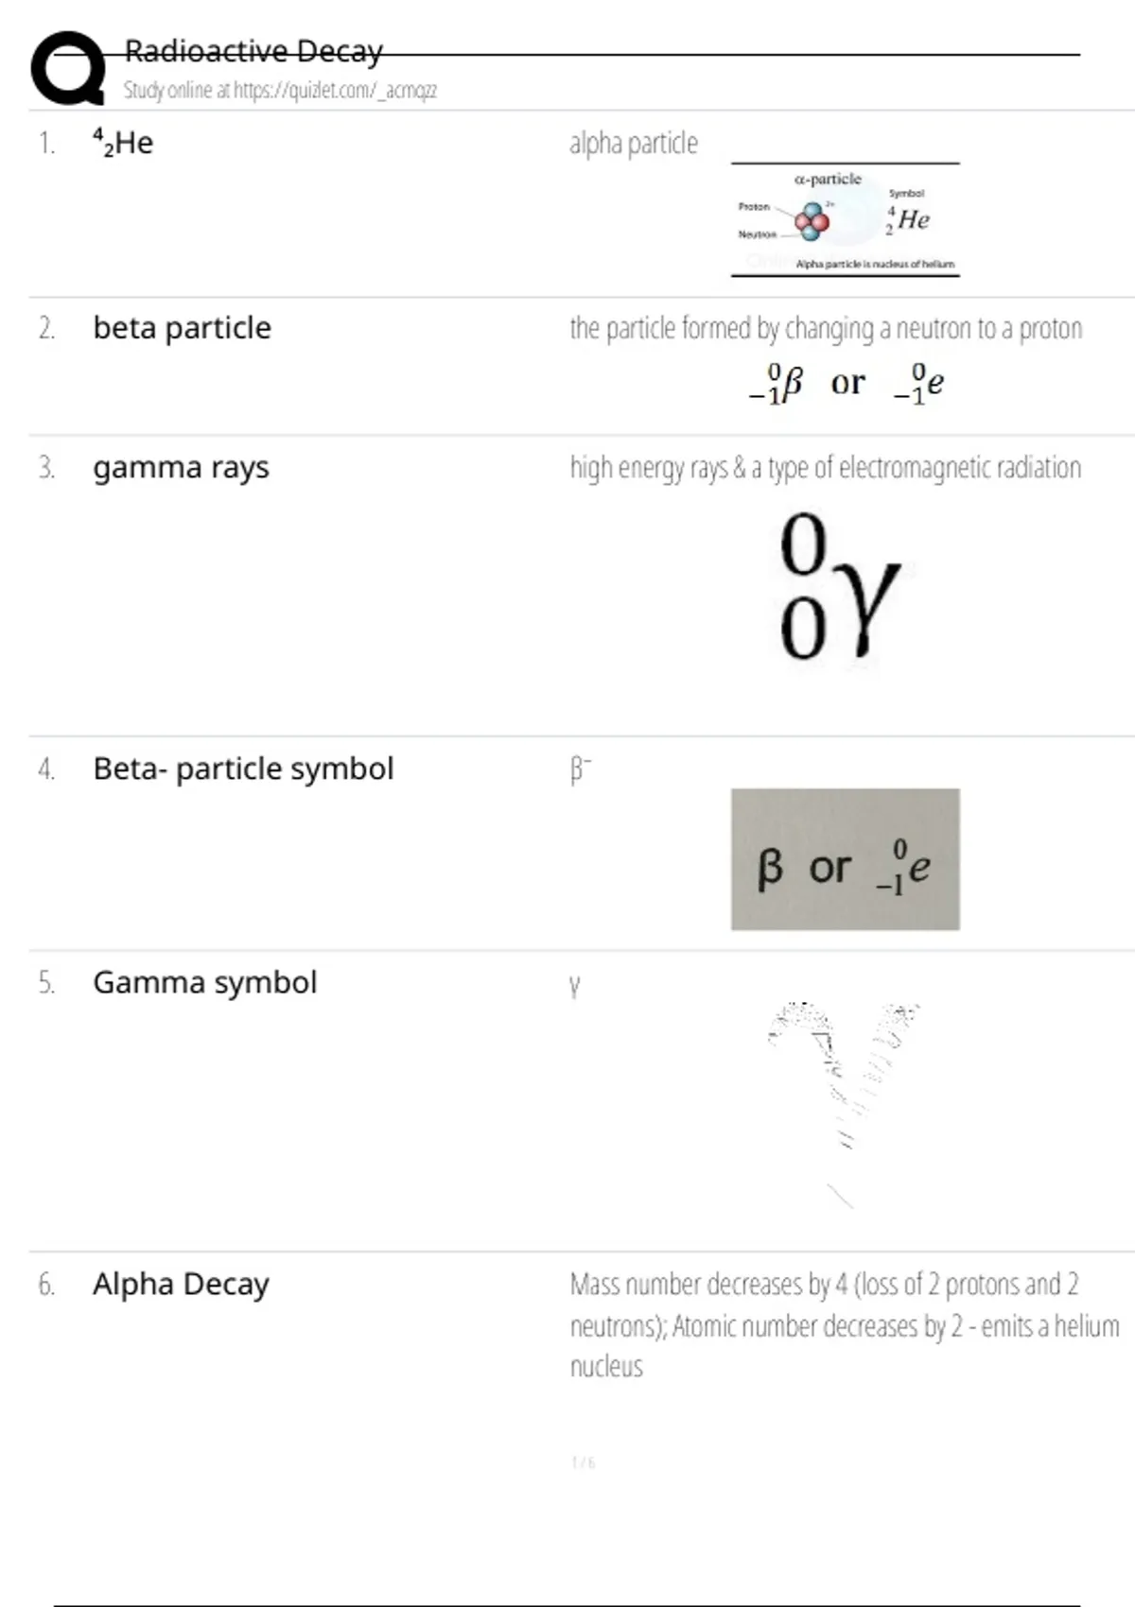
Task: Click the β⁻ definition character
Action: tap(580, 769)
